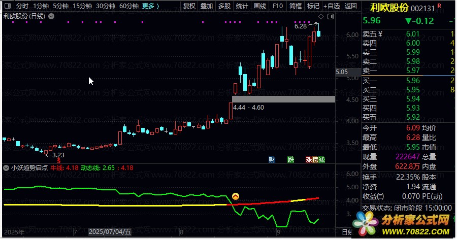
Task: Toggle the 简框 simple frame mode
Action: click(296, 6)
